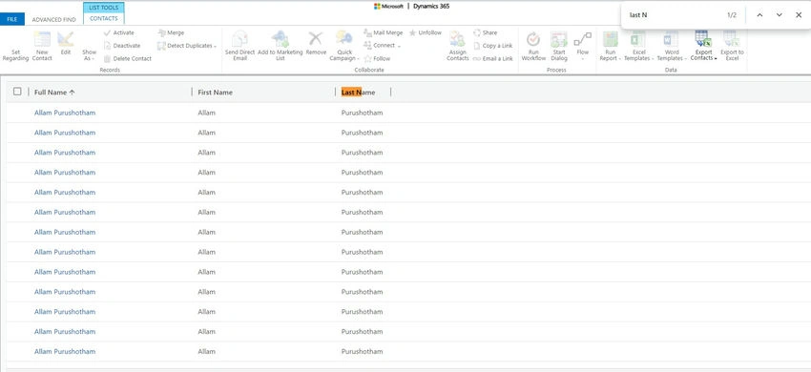Viewport: 811px width, 372px height.
Task: Start a Mail Merge
Action: 383,32
